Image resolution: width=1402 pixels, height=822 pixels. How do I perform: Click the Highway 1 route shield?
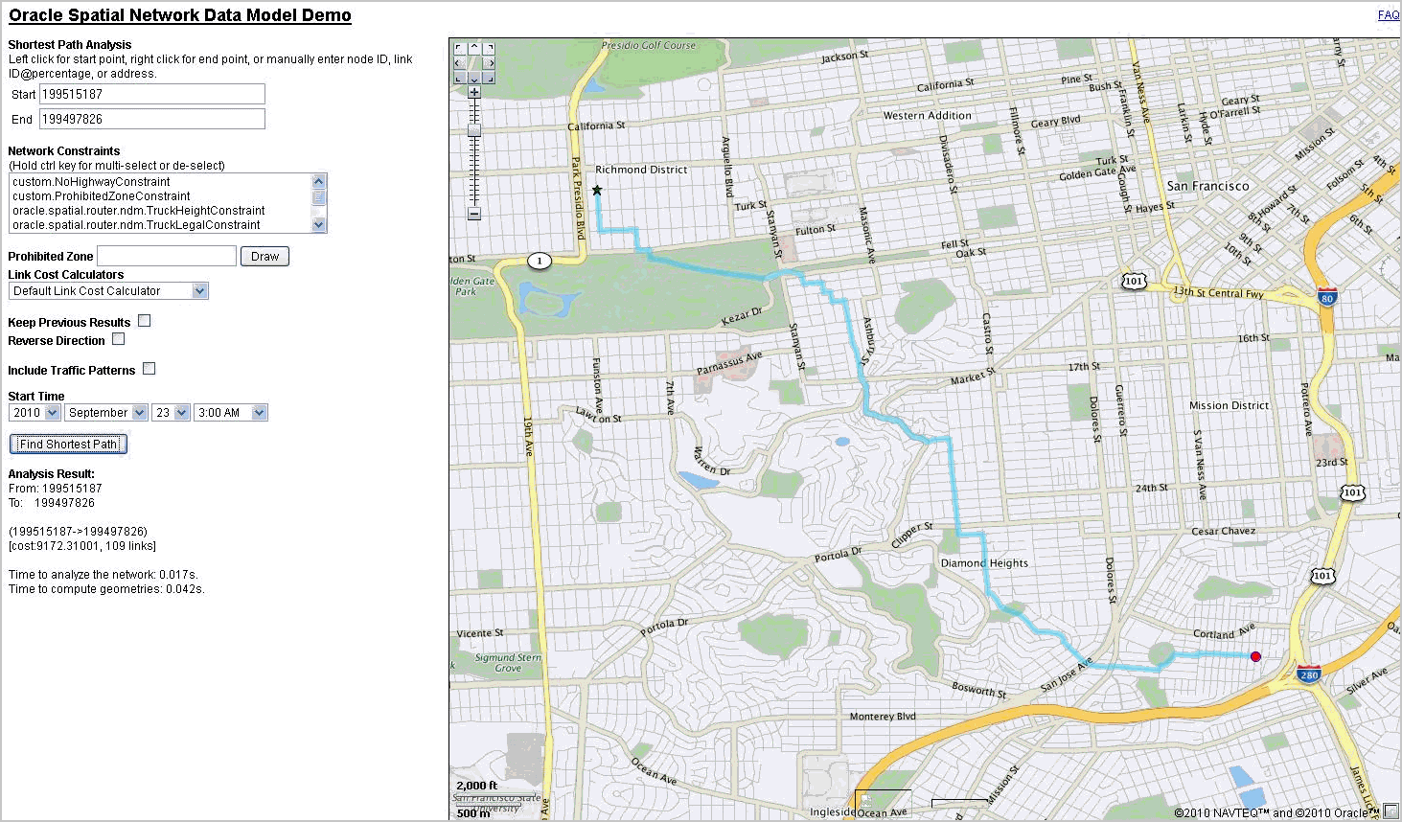[x=540, y=261]
